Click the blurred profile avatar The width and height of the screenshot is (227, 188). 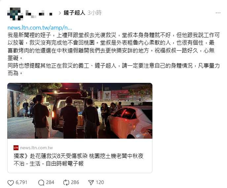15,14
